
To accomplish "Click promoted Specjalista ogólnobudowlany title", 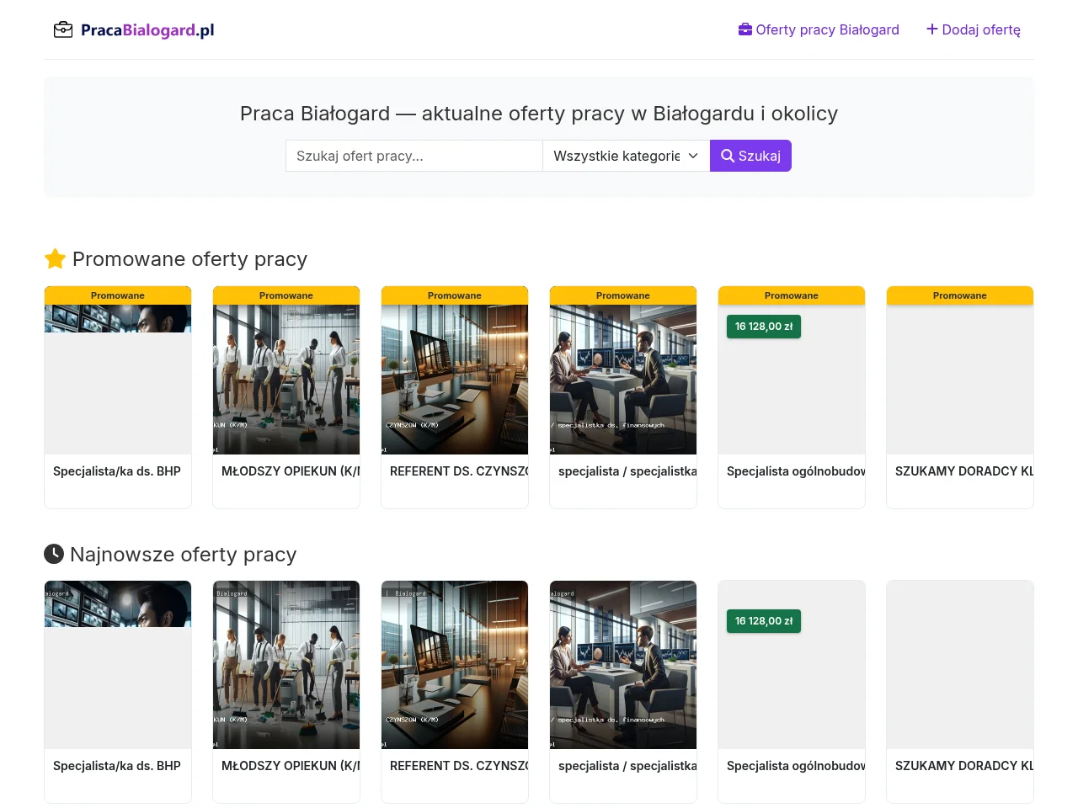I will (796, 471).
